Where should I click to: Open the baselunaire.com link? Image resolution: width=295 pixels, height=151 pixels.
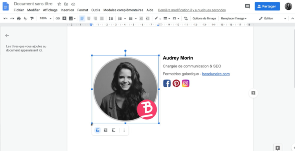click(216, 74)
